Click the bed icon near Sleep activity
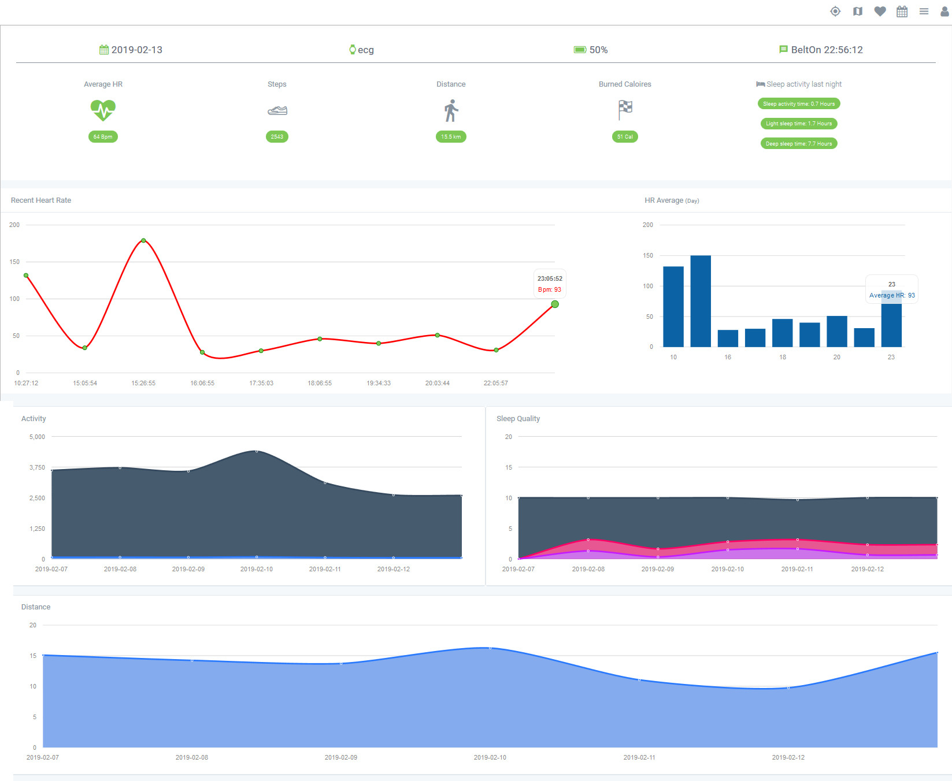 coord(760,84)
